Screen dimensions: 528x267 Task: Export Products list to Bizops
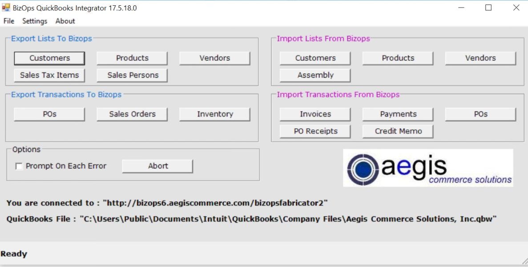point(132,58)
